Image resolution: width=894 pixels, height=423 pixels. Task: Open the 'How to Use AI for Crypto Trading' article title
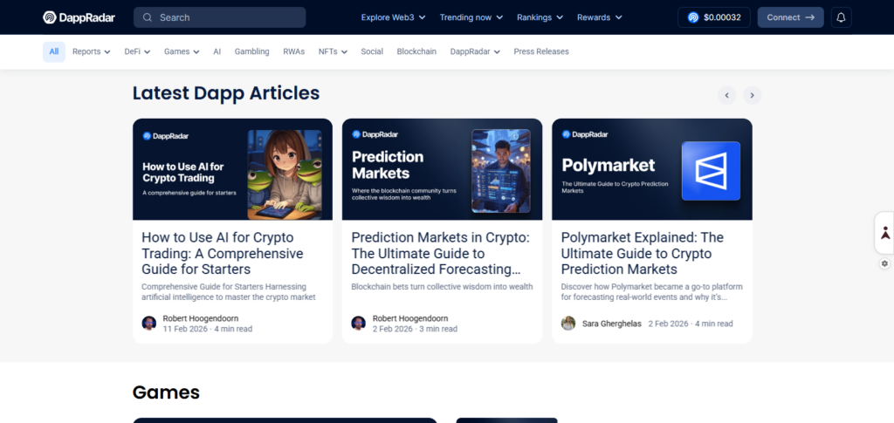pyautogui.click(x=223, y=253)
